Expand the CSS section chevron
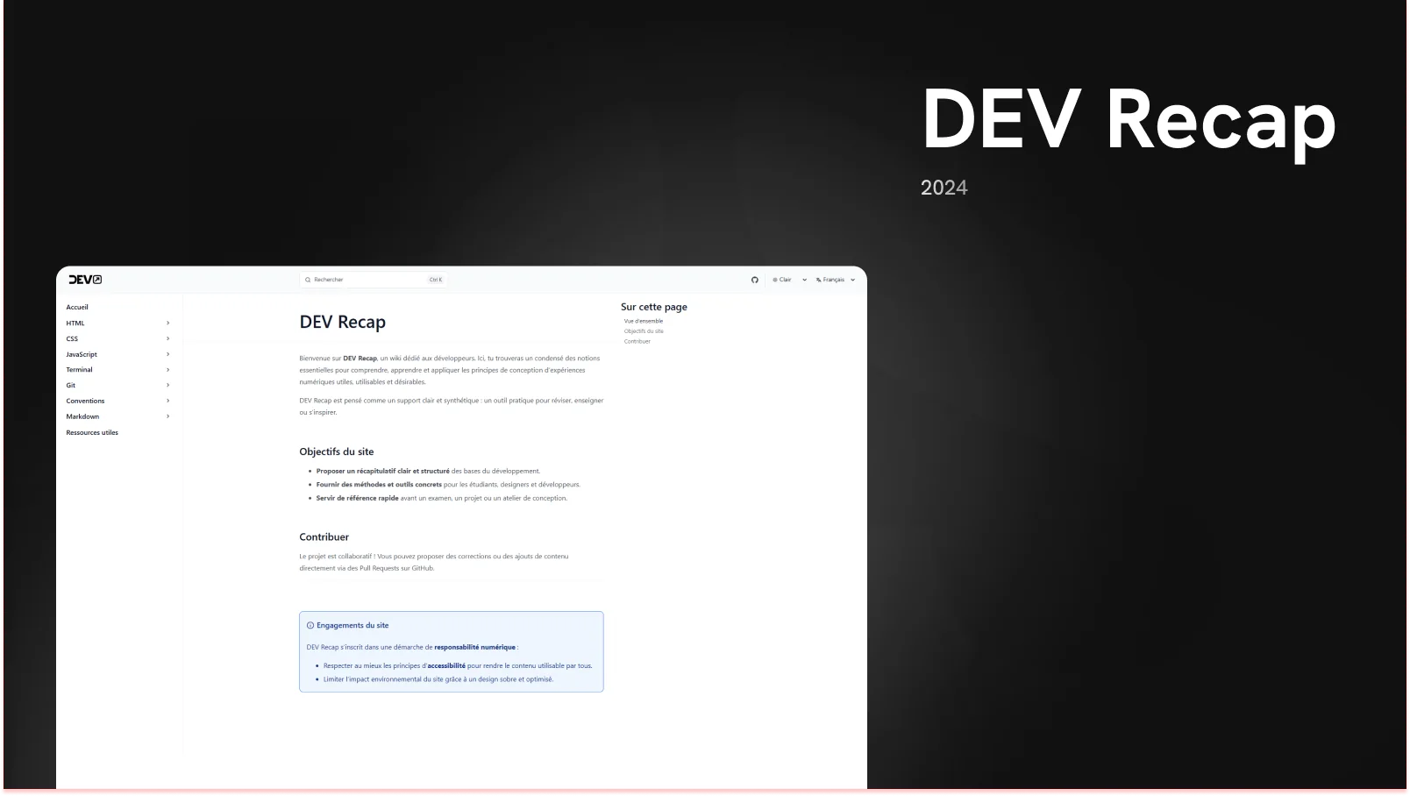The width and height of the screenshot is (1410, 796). (167, 339)
